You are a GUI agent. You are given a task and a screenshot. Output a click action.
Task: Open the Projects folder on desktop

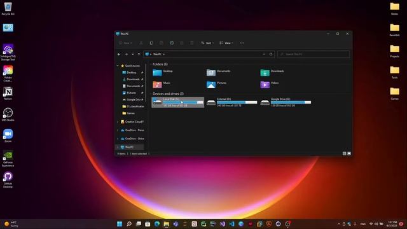point(394,51)
